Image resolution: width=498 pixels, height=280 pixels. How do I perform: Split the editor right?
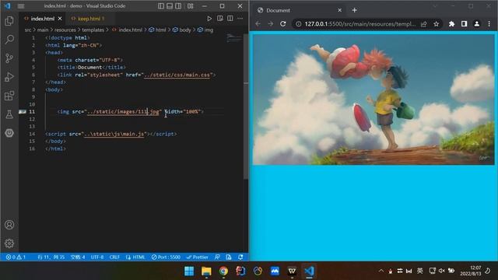click(x=230, y=19)
